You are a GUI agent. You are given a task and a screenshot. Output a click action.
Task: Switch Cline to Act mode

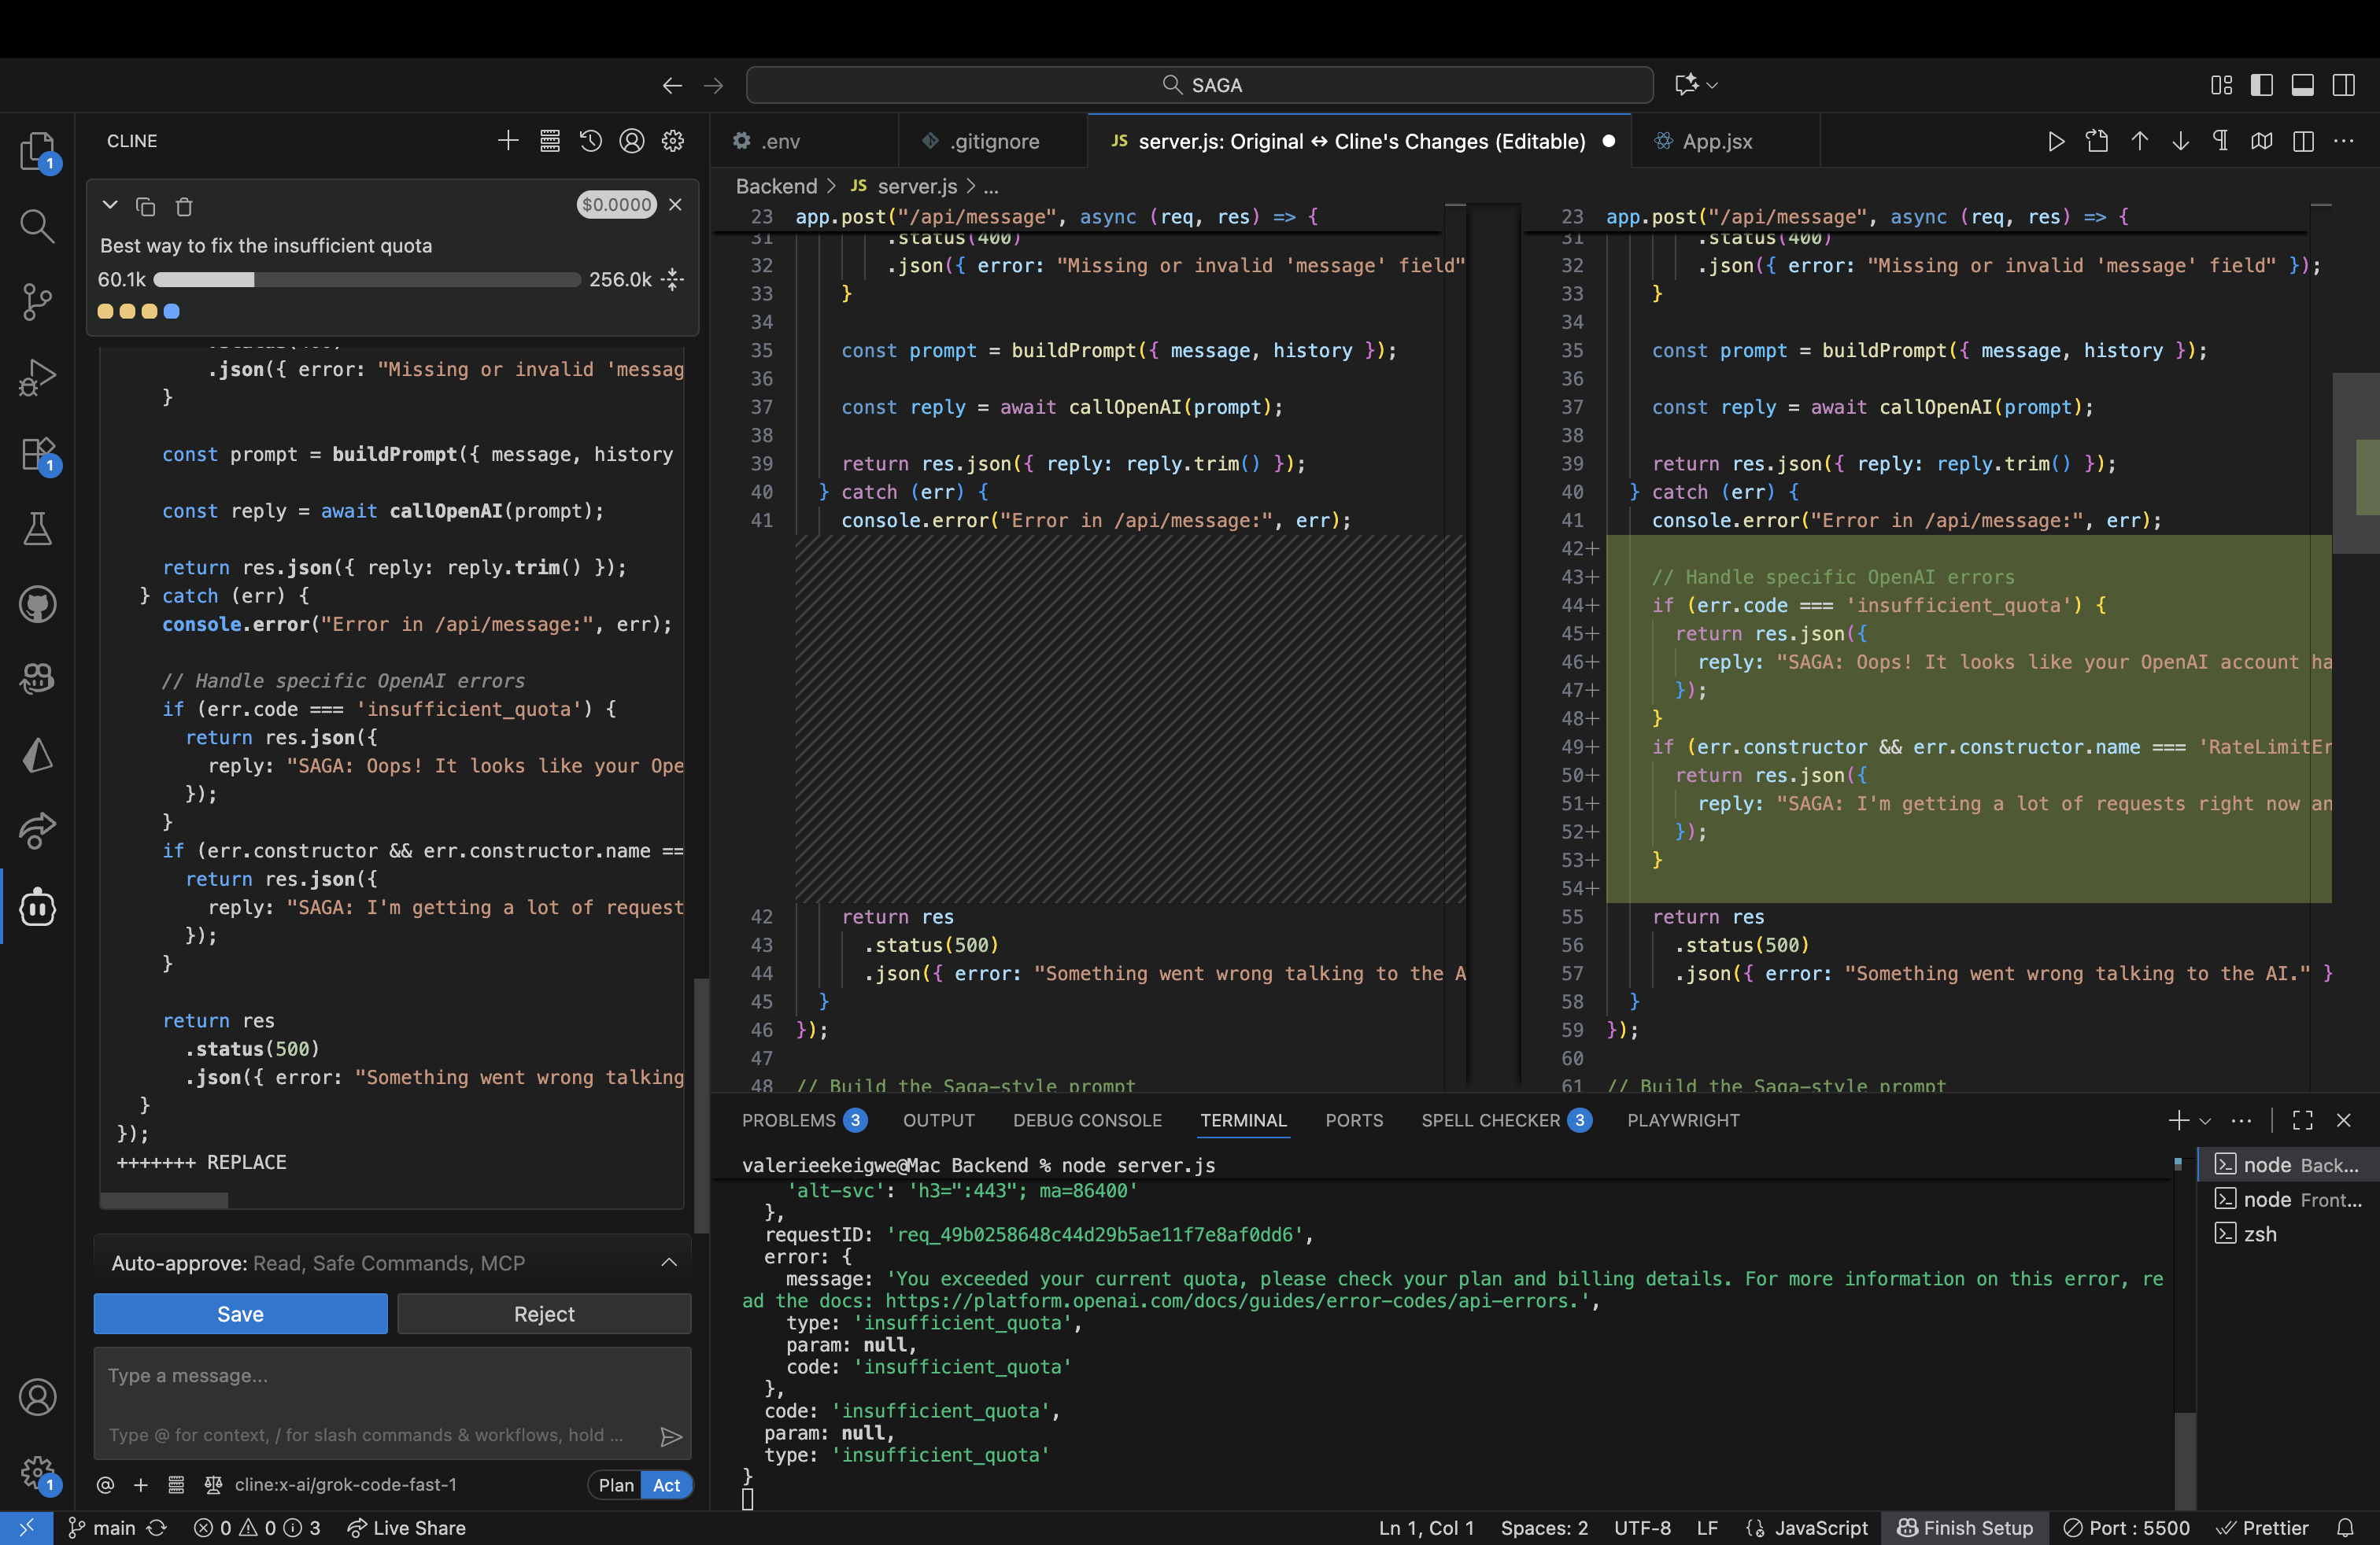coord(666,1485)
